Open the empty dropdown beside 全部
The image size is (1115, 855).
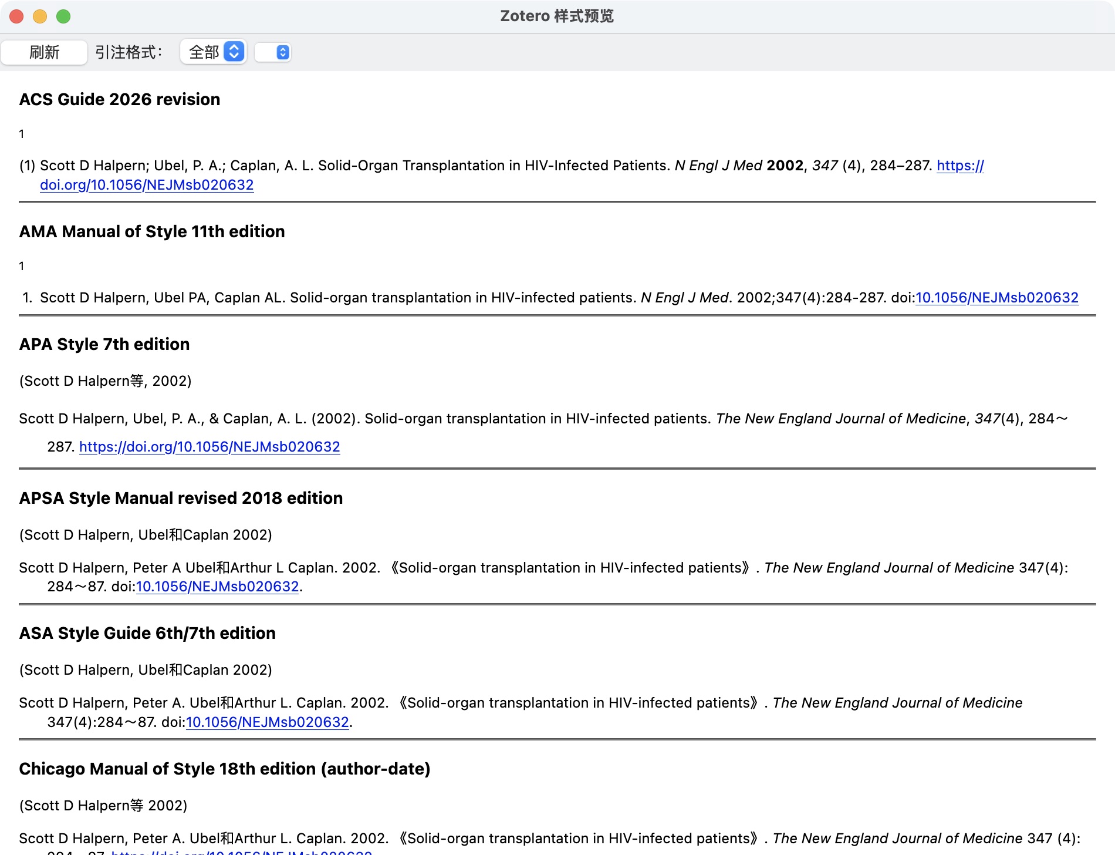(x=273, y=52)
